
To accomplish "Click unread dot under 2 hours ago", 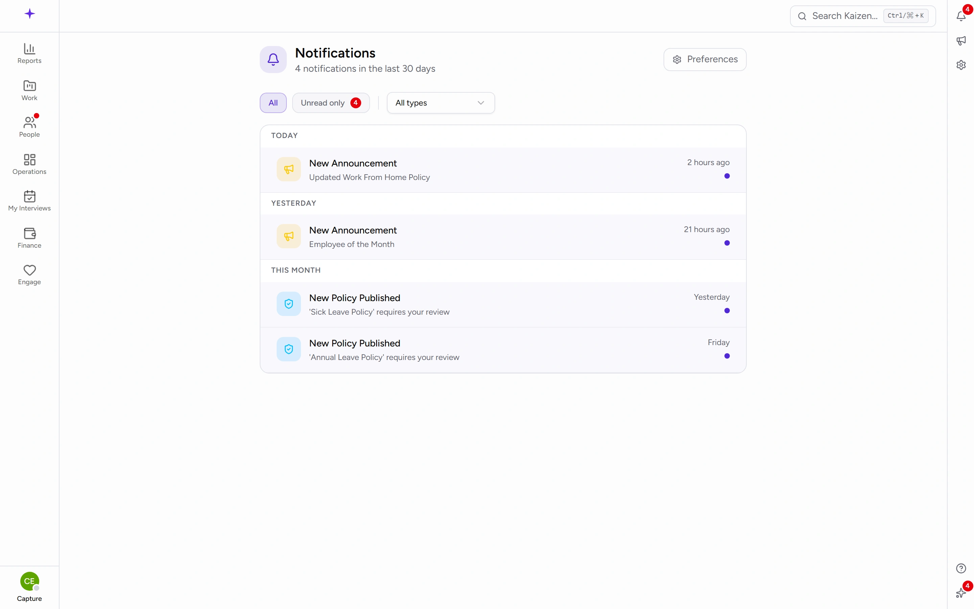I will [727, 176].
